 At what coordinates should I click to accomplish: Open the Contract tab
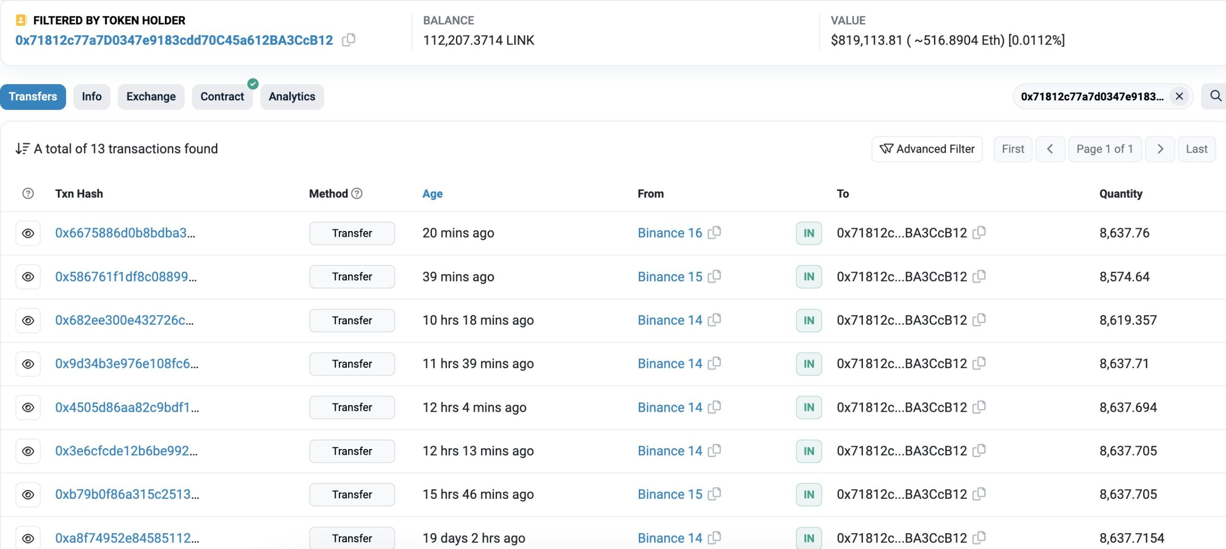click(x=222, y=97)
